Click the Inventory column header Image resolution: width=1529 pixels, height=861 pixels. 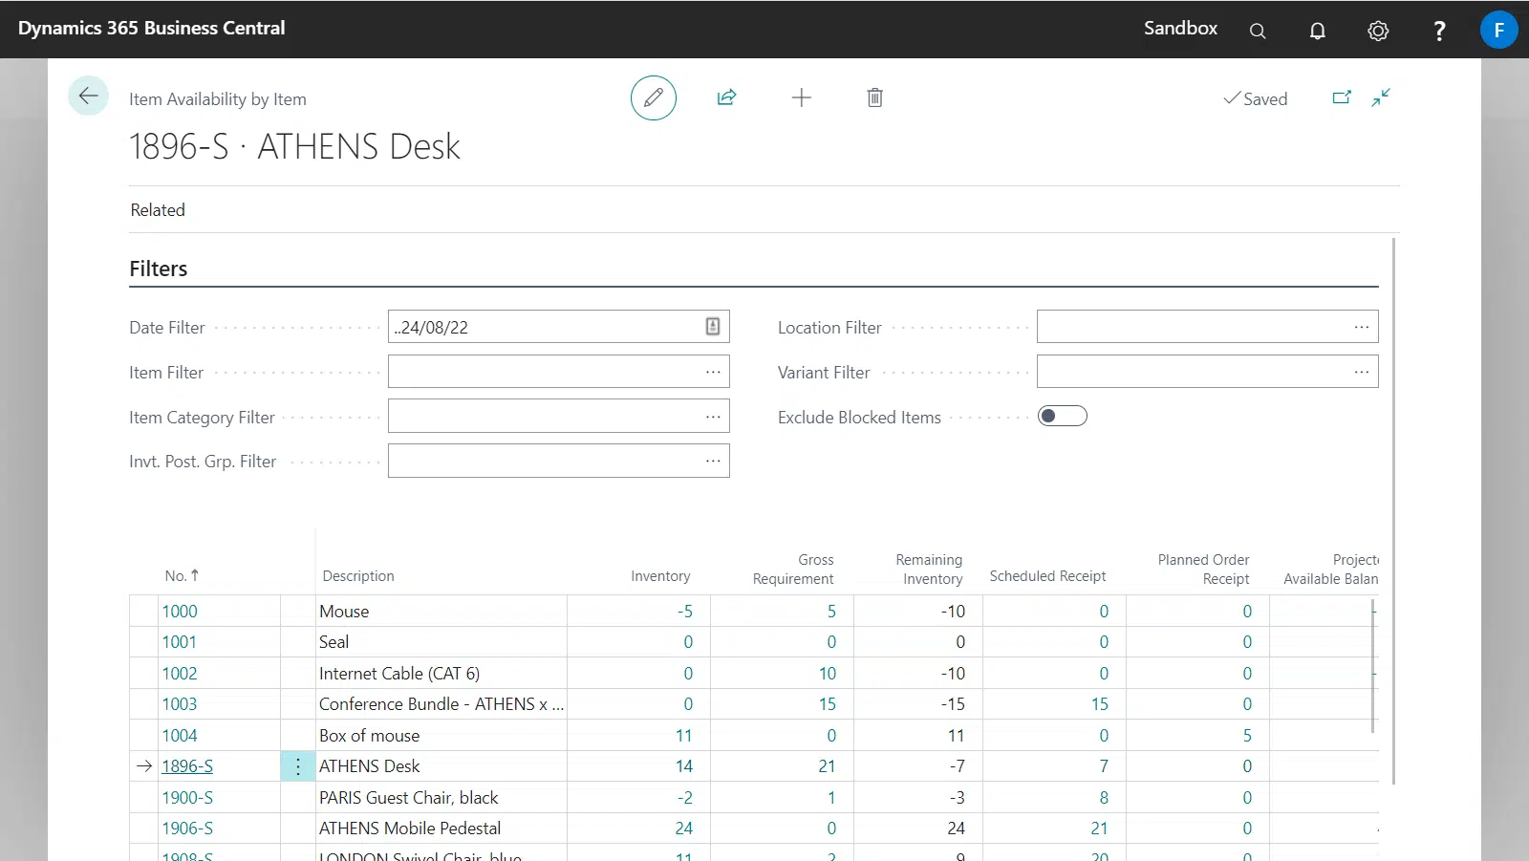660,576
